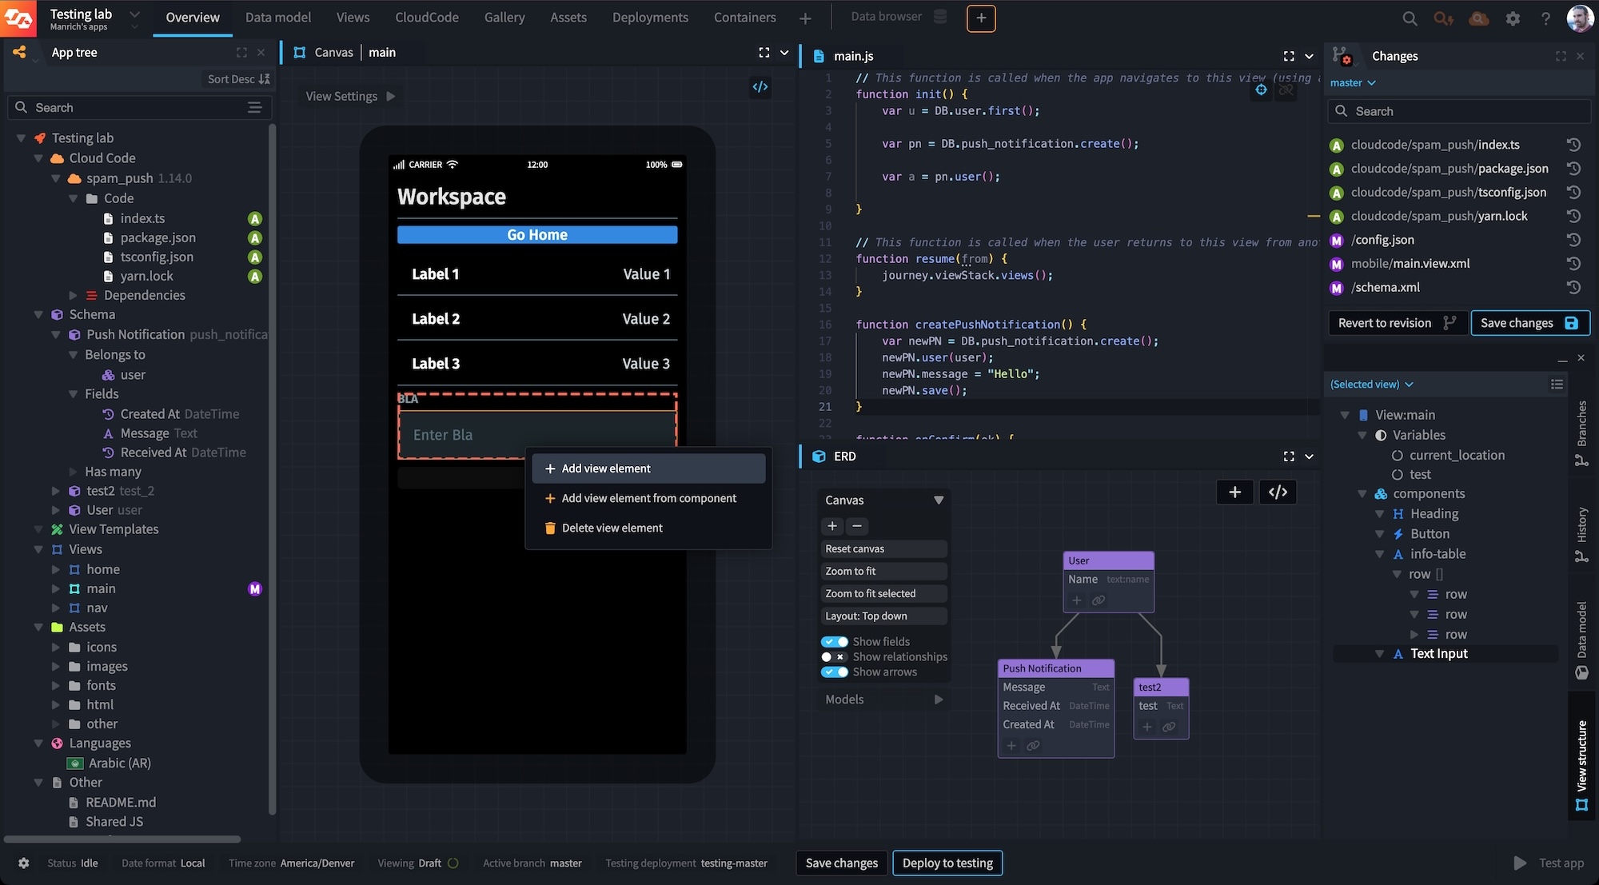
Task: Open the (Selected view) dropdown
Action: (x=1372, y=385)
